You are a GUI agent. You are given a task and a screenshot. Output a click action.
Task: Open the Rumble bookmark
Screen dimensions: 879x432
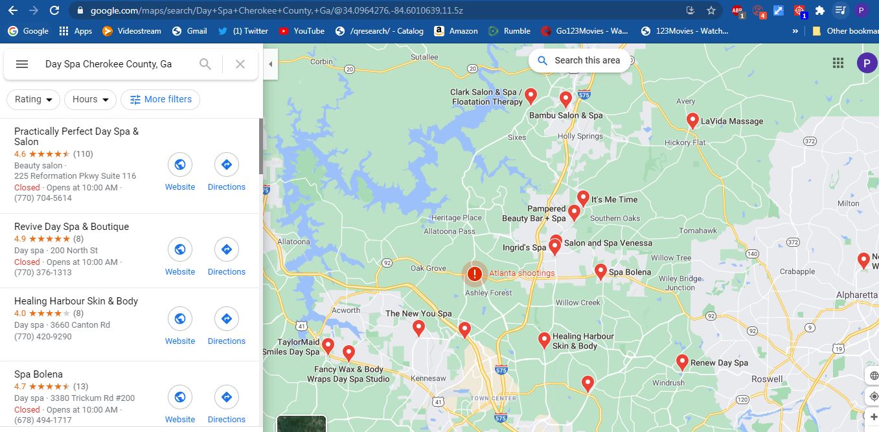pyautogui.click(x=509, y=30)
